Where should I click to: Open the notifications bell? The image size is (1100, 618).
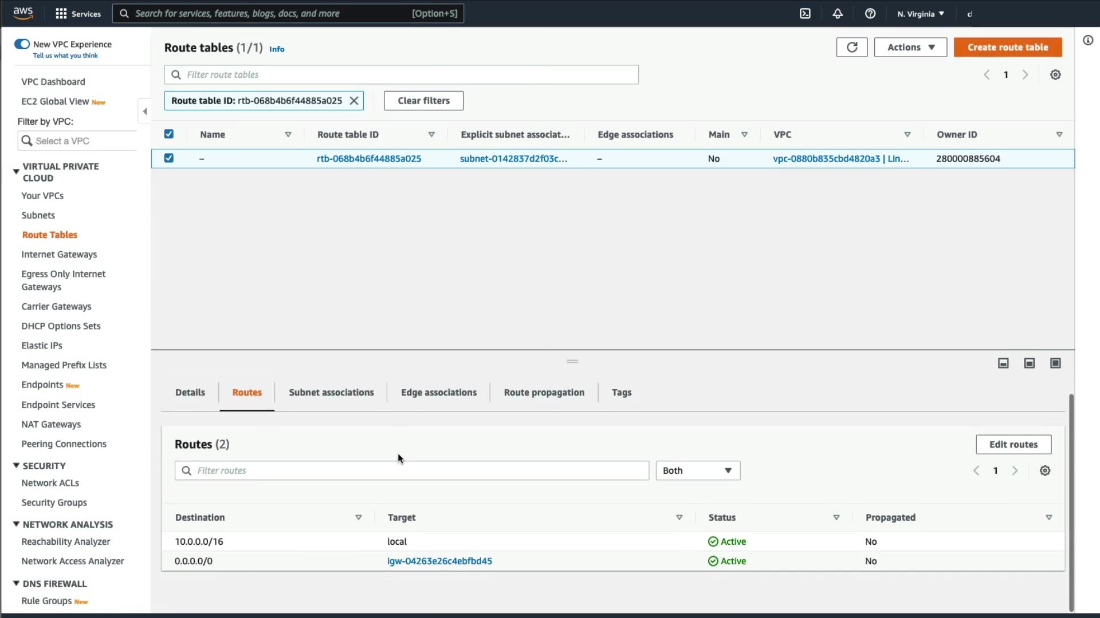pyautogui.click(x=838, y=14)
